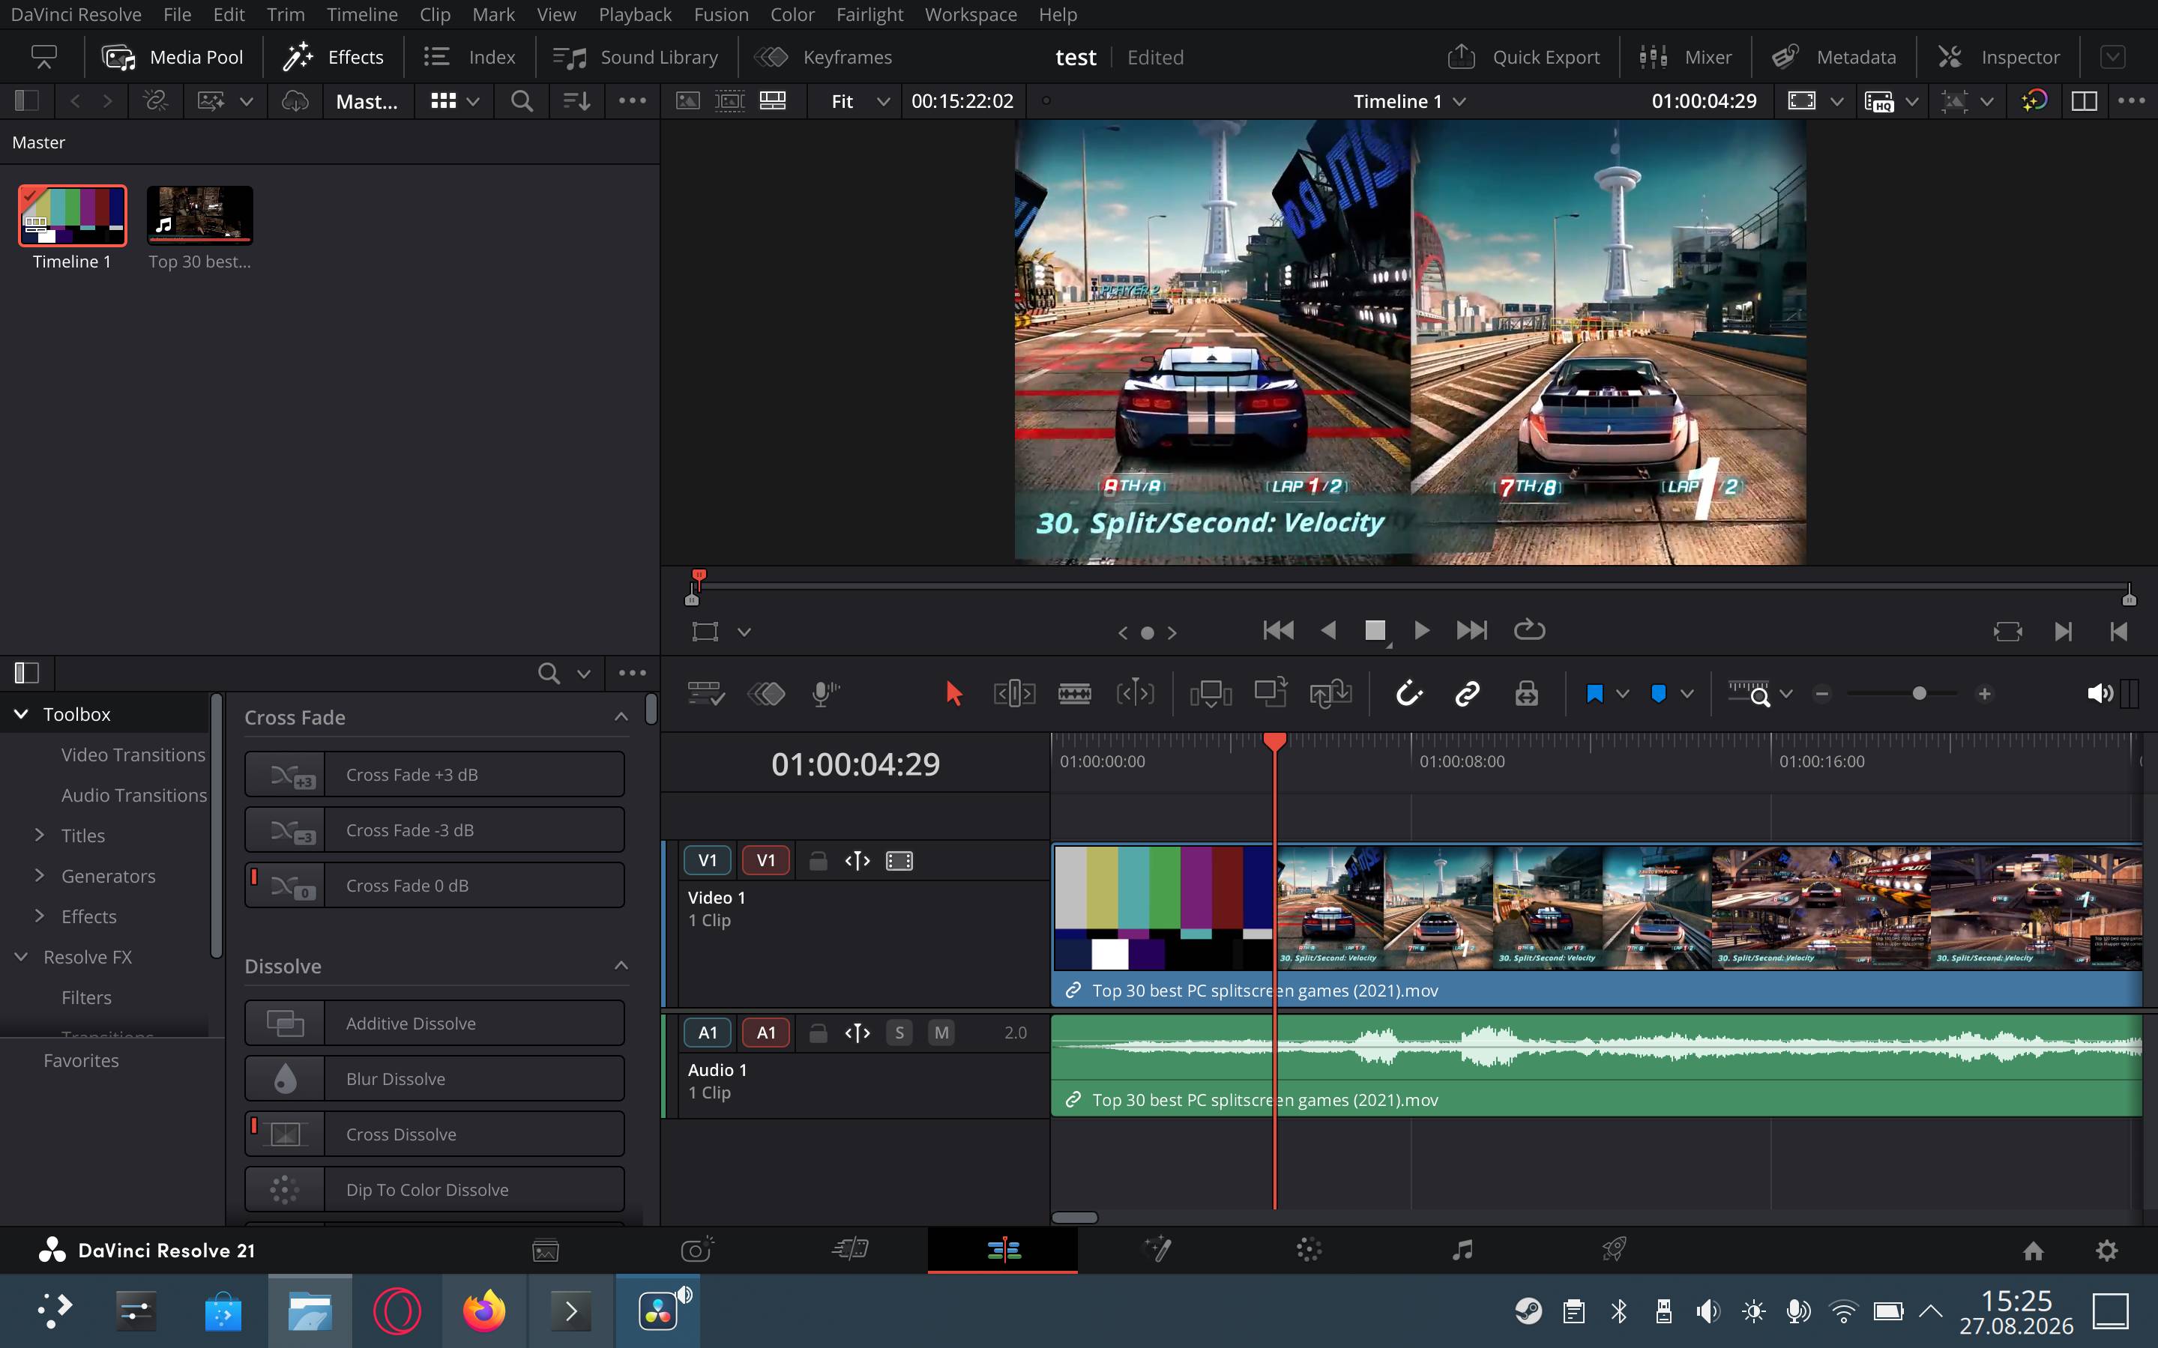Screen dimensions: 2158x1348
Task: Open the Fusion menu
Action: pos(720,14)
